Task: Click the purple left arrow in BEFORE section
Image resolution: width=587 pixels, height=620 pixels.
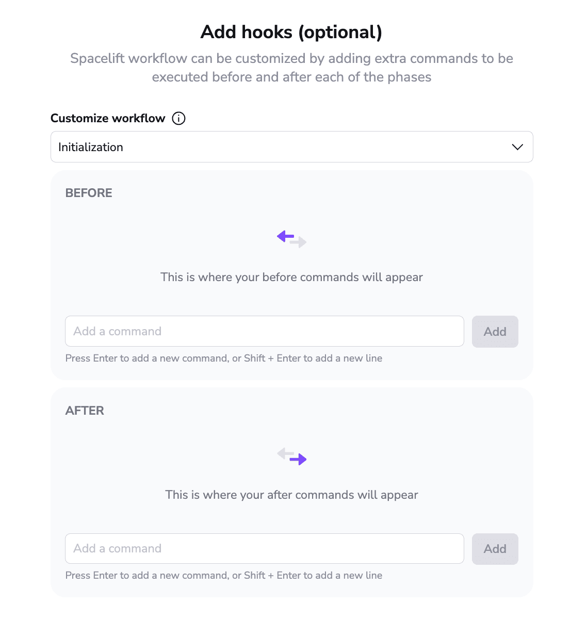Action: pos(286,237)
